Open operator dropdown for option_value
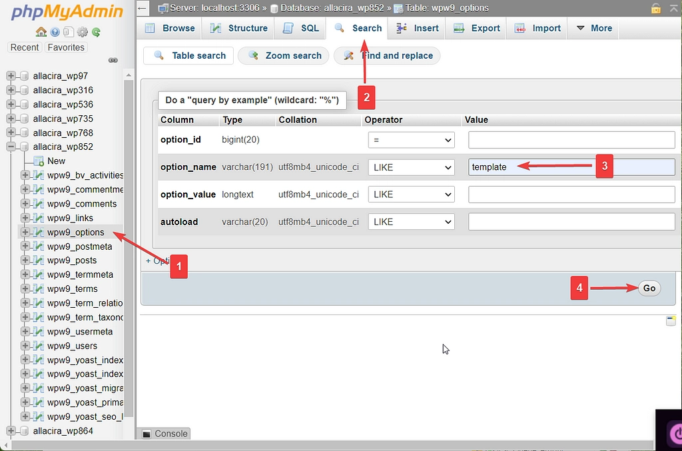The width and height of the screenshot is (682, 451). pos(412,195)
